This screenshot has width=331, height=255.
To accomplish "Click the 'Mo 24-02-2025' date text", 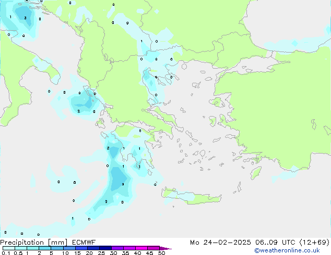I will [x=220, y=243].
